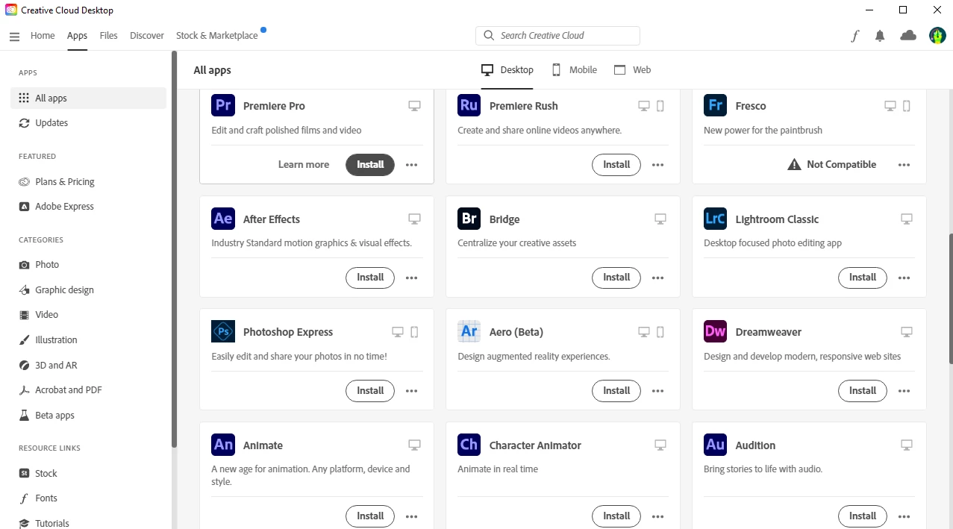Open the notifications bell icon
Viewport: 953px width, 529px height.
coord(880,36)
